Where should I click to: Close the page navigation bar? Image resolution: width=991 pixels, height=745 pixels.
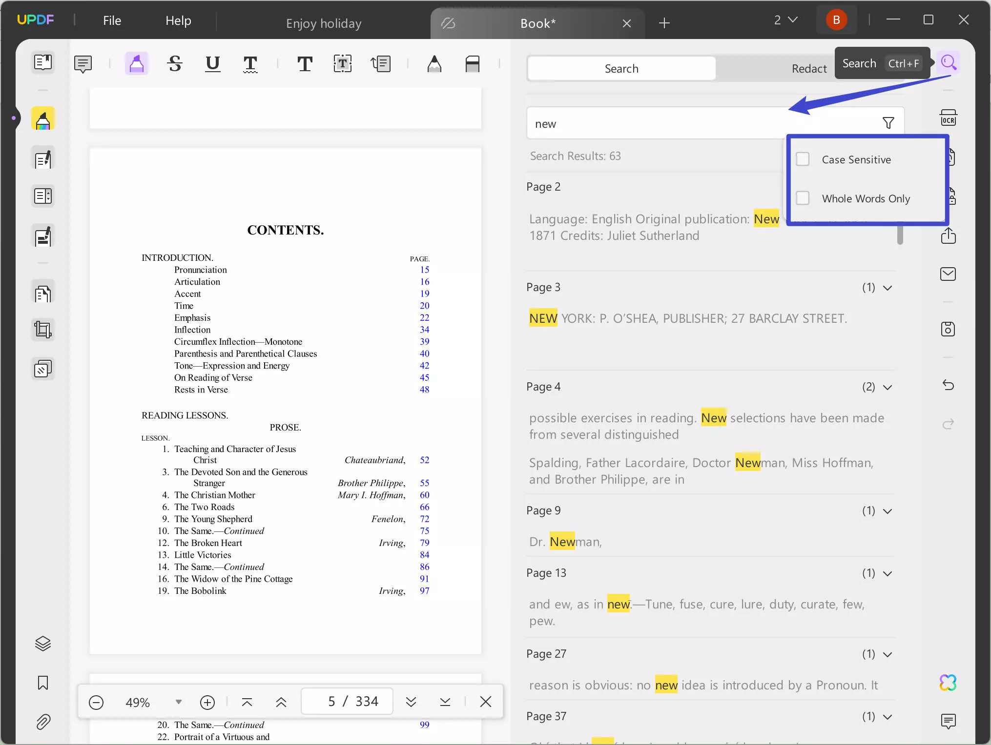486,702
